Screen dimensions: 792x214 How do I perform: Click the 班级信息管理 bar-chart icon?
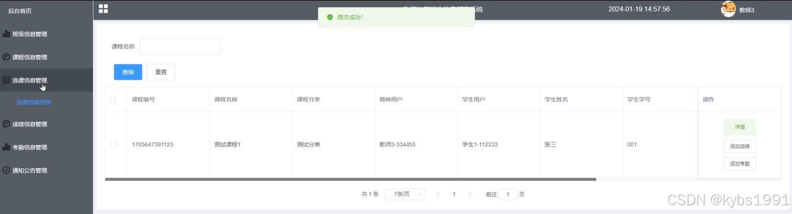tap(6, 34)
